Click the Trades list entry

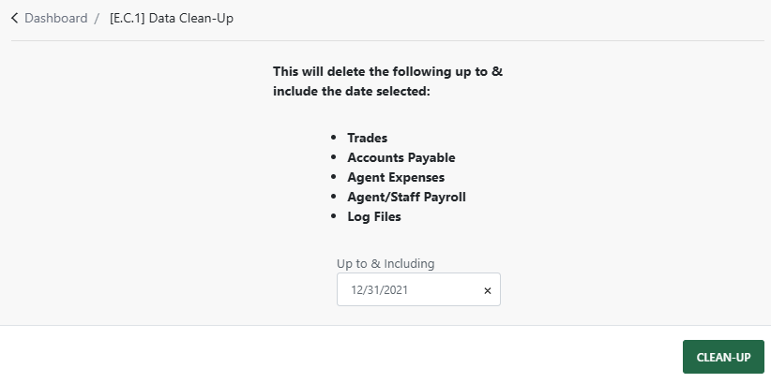coord(367,138)
